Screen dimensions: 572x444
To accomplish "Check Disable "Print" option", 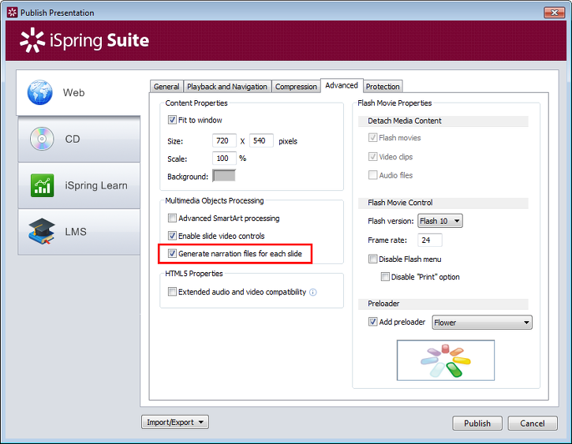I will click(385, 277).
